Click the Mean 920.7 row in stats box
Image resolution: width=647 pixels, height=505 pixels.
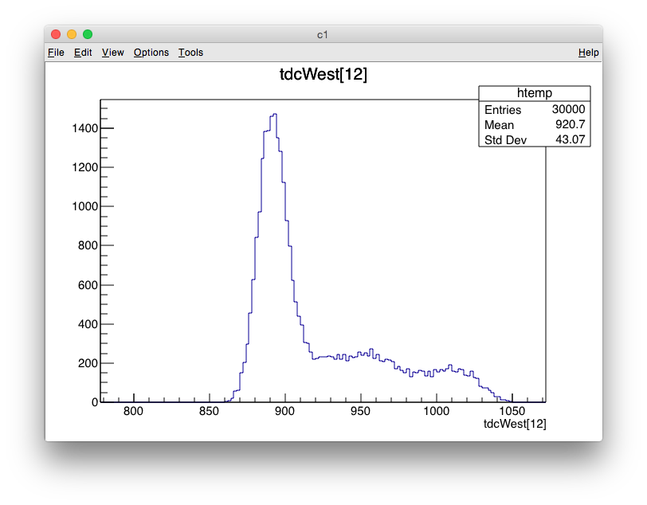(535, 124)
